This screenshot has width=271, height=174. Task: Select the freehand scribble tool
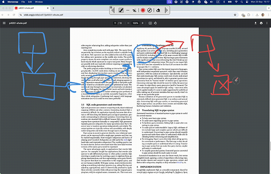[135, 10]
